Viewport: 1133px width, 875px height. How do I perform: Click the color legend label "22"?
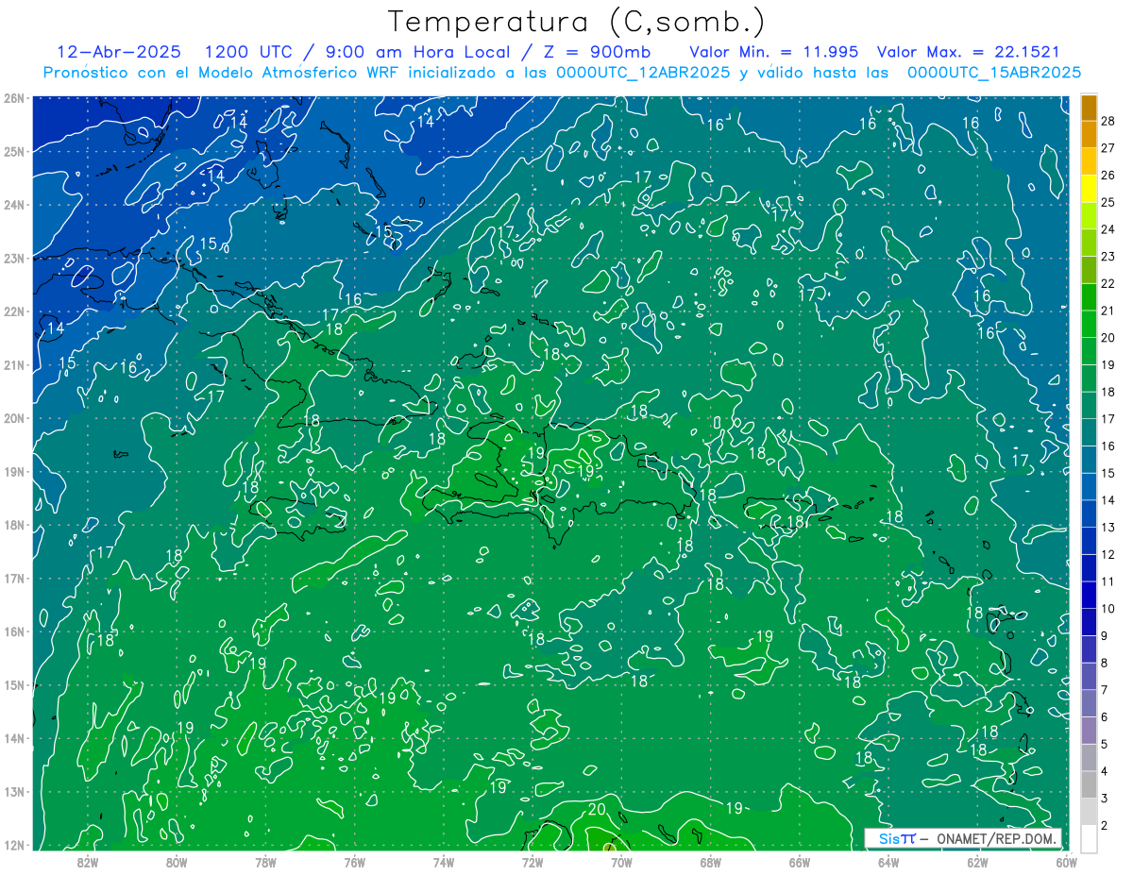1108,283
